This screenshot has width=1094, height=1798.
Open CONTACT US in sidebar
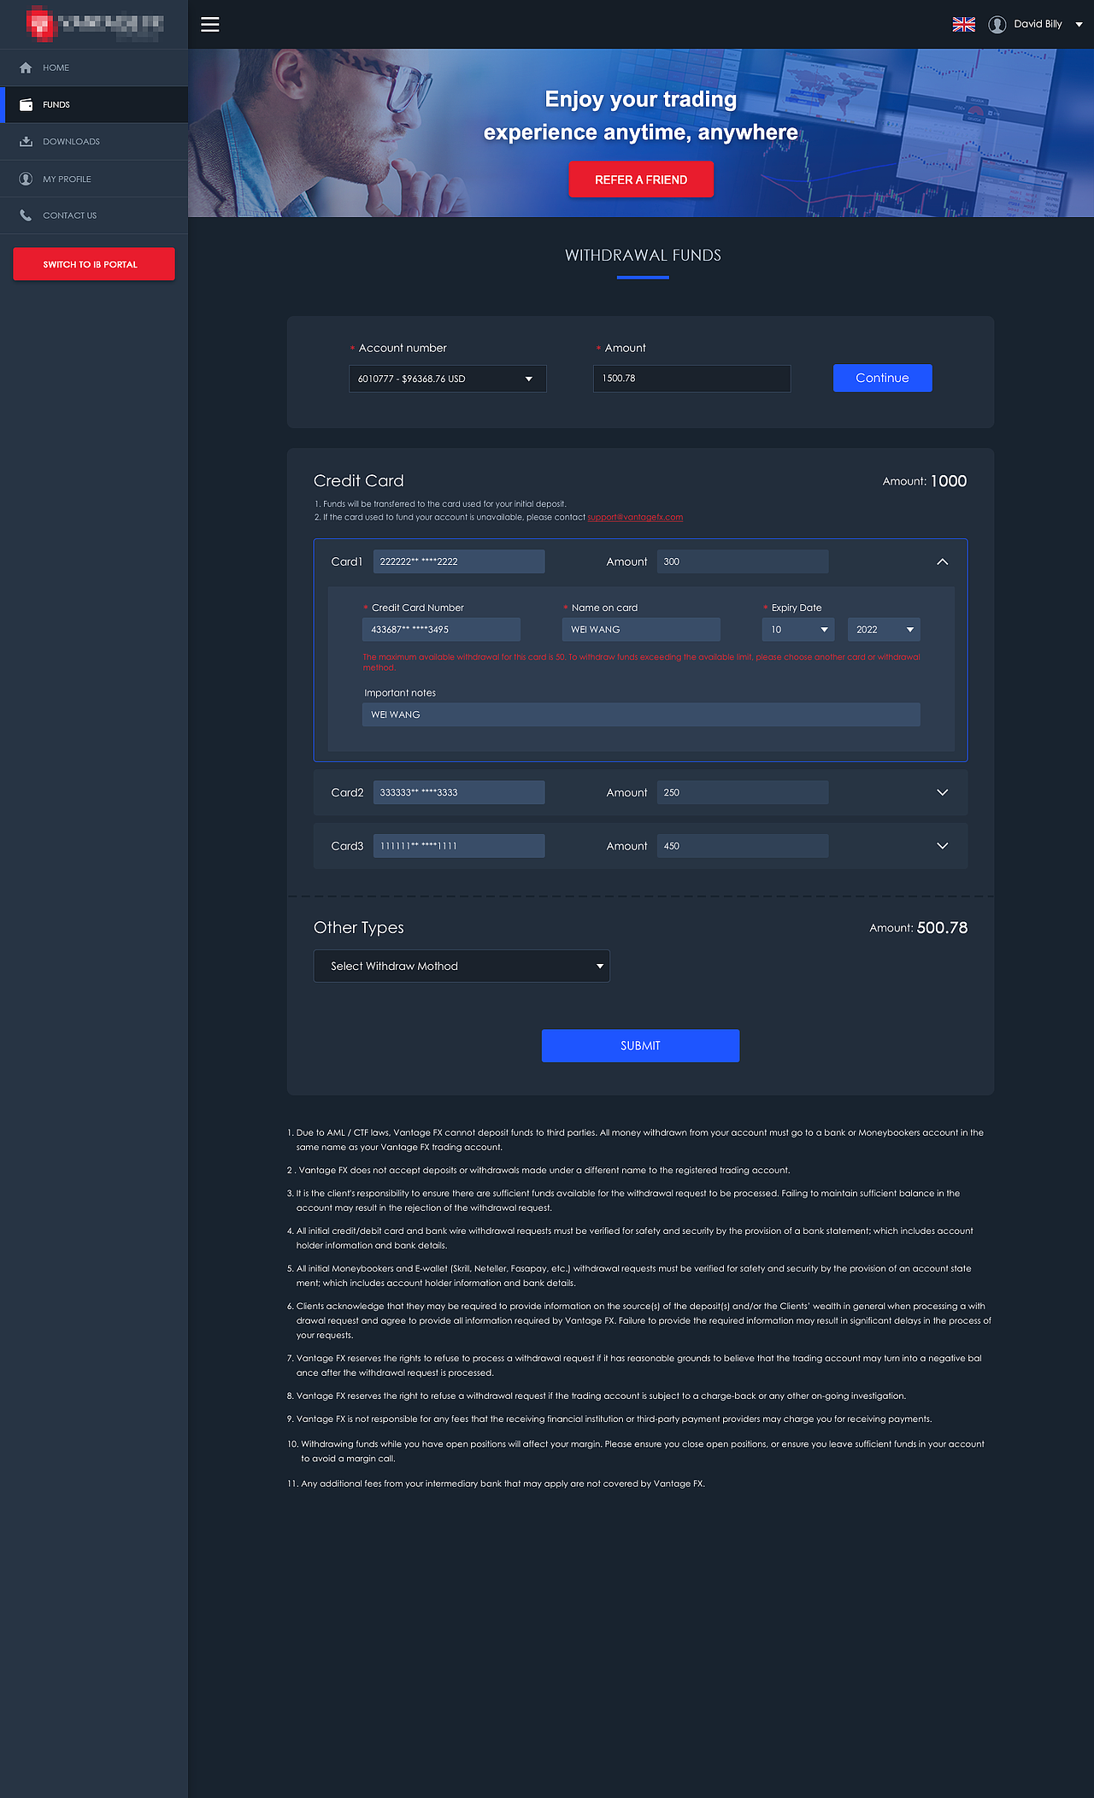94,215
